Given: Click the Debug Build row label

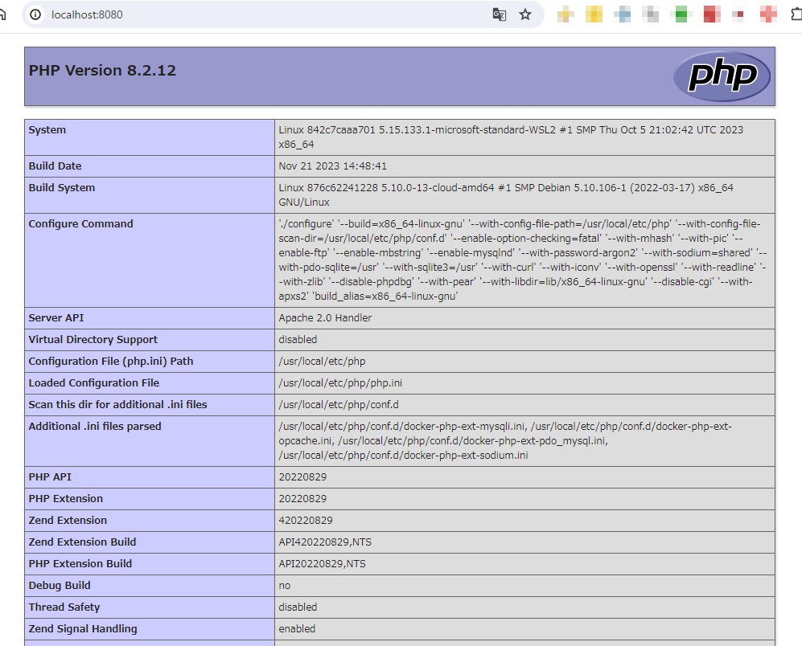Looking at the screenshot, I should pyautogui.click(x=60, y=586).
